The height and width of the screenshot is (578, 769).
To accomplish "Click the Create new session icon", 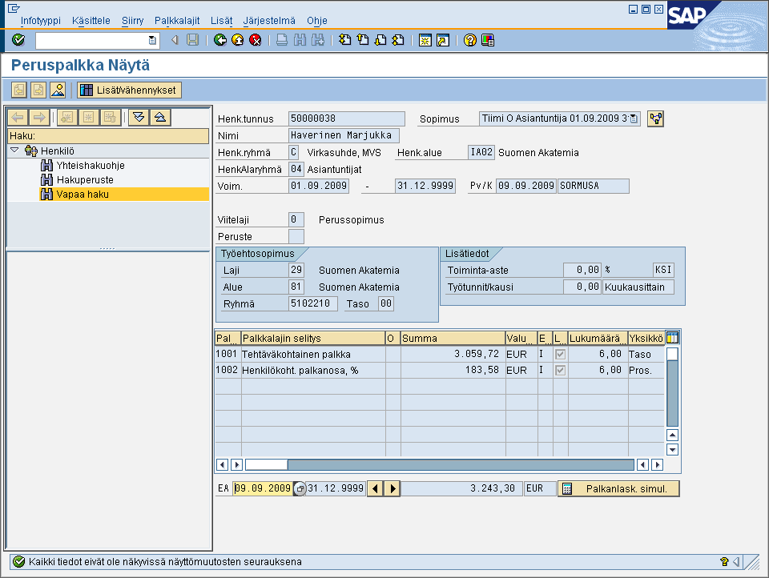I will coord(425,40).
